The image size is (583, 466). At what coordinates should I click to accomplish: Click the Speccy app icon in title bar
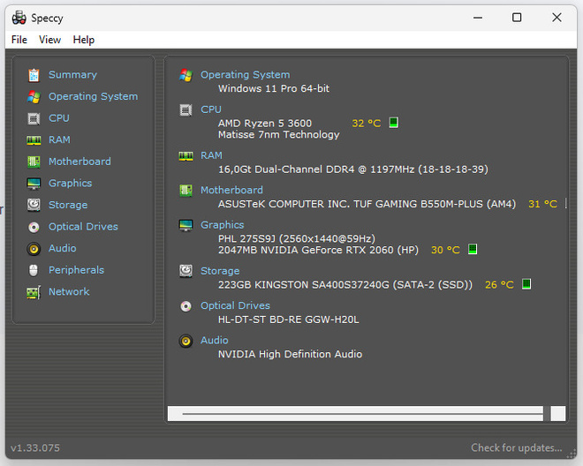click(x=19, y=18)
